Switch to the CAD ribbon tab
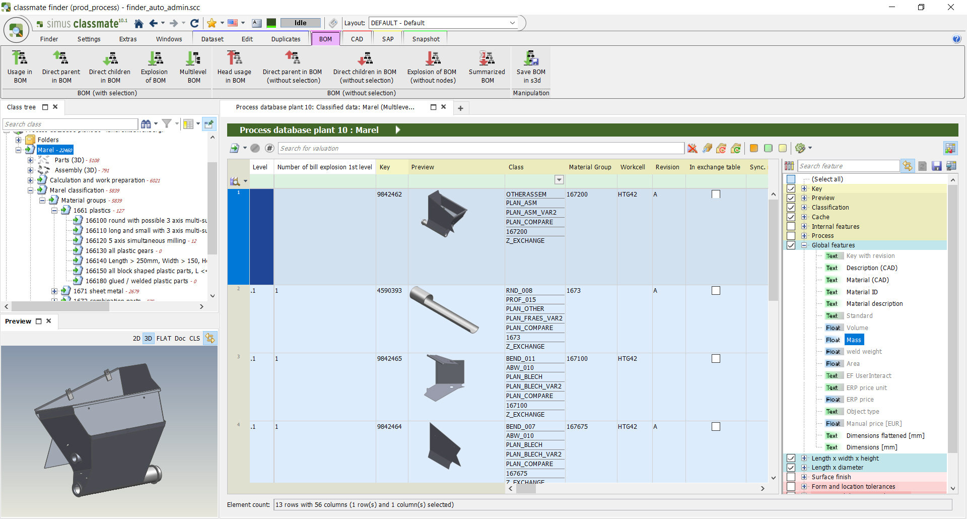This screenshot has width=967, height=519. point(357,39)
